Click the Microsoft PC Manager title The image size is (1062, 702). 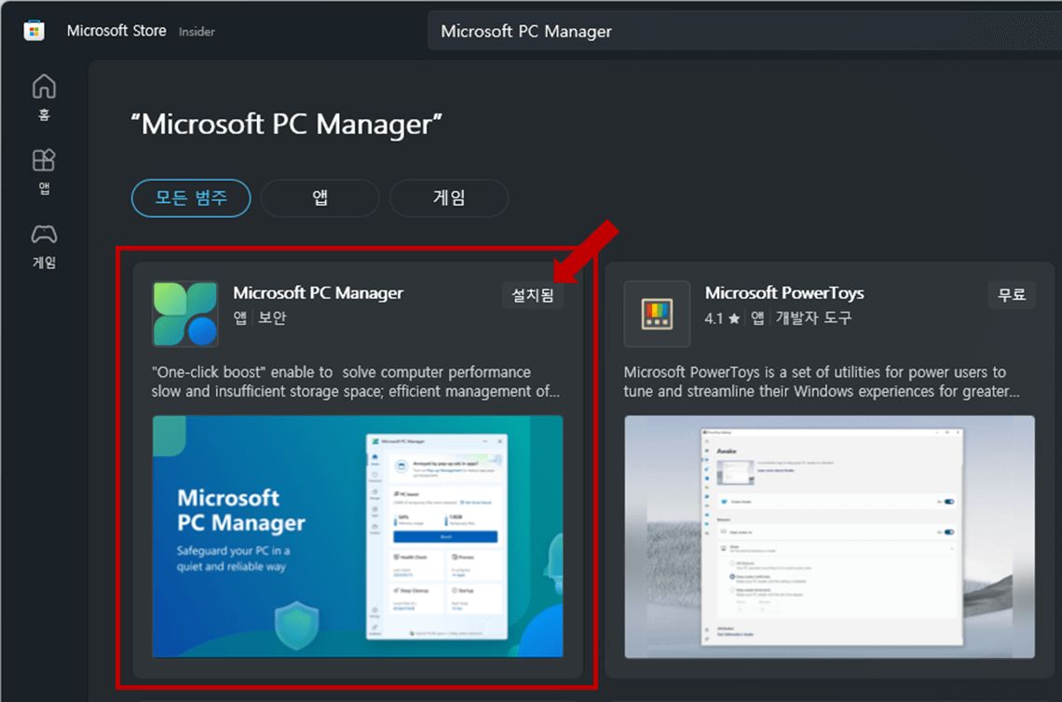tap(318, 293)
